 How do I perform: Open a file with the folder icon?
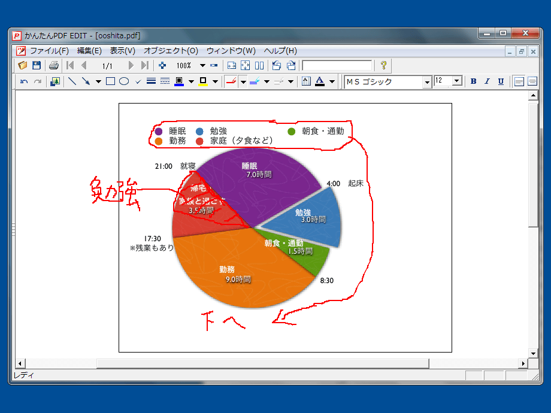(x=23, y=65)
